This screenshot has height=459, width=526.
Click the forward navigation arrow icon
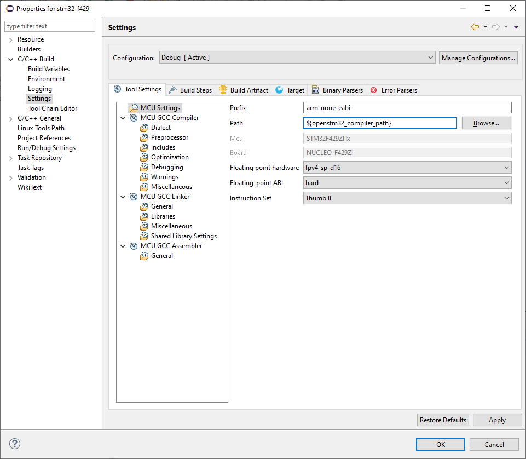pyautogui.click(x=496, y=27)
